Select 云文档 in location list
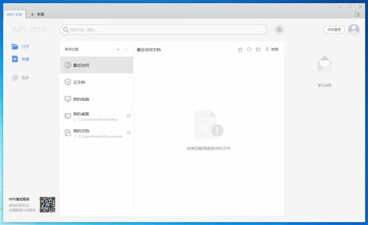 click(x=97, y=82)
